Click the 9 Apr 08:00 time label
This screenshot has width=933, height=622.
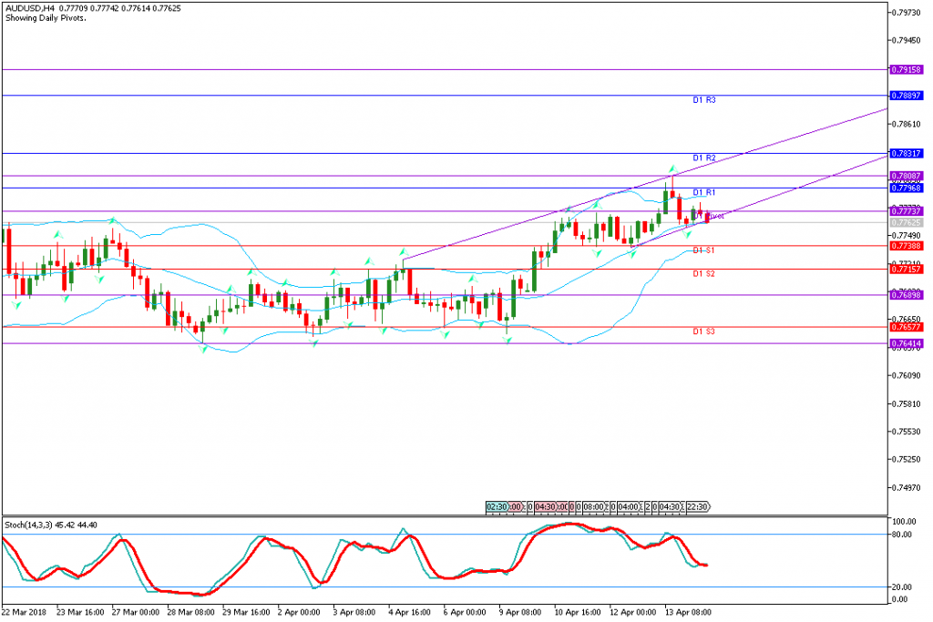(x=520, y=613)
